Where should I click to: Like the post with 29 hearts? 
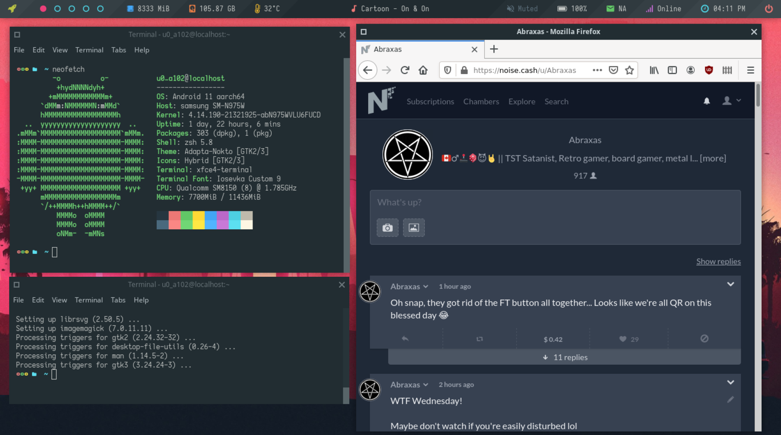click(629, 339)
